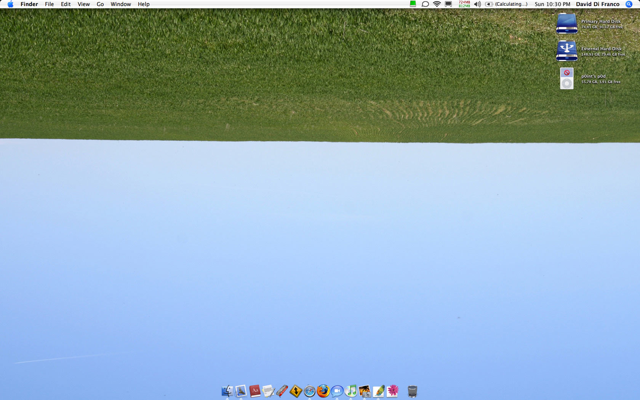The width and height of the screenshot is (640, 400).
Task: Open the File menu
Action: pyautogui.click(x=49, y=4)
